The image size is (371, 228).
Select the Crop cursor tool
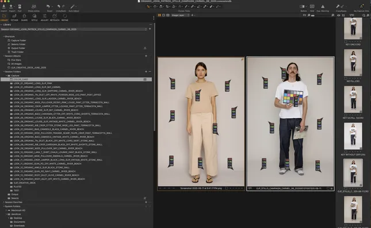pyautogui.click(x=167, y=7)
